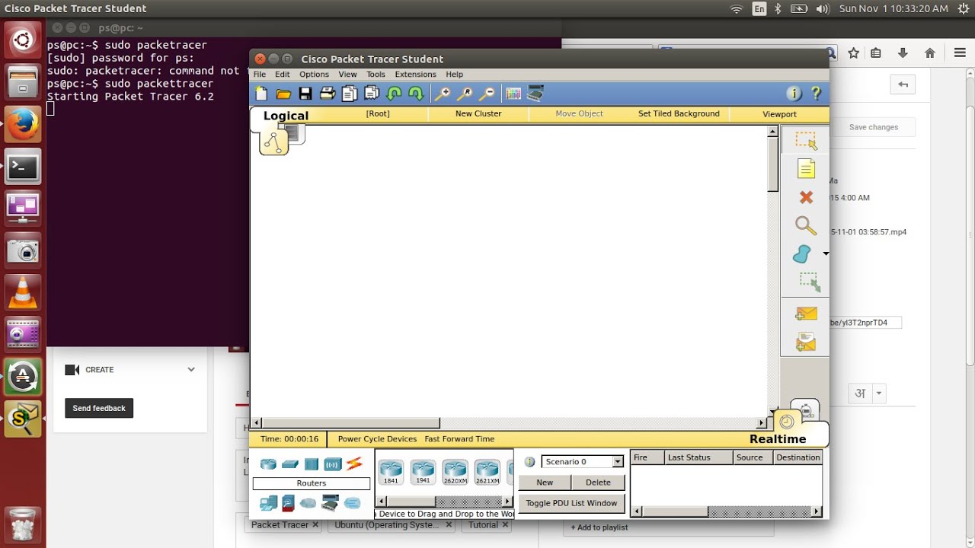Zoom in with the plus magnifier icon

pos(443,94)
